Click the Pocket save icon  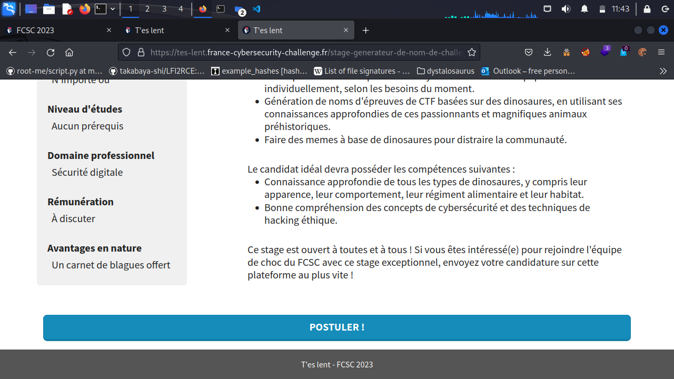point(529,52)
